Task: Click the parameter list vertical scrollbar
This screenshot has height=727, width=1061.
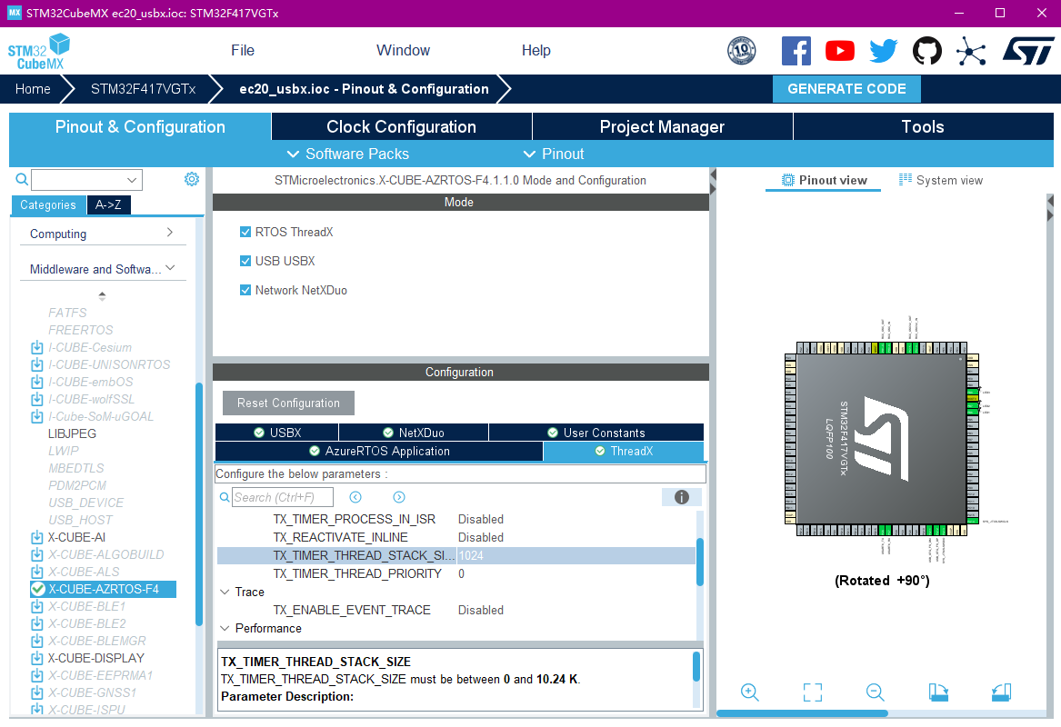Action: [700, 562]
